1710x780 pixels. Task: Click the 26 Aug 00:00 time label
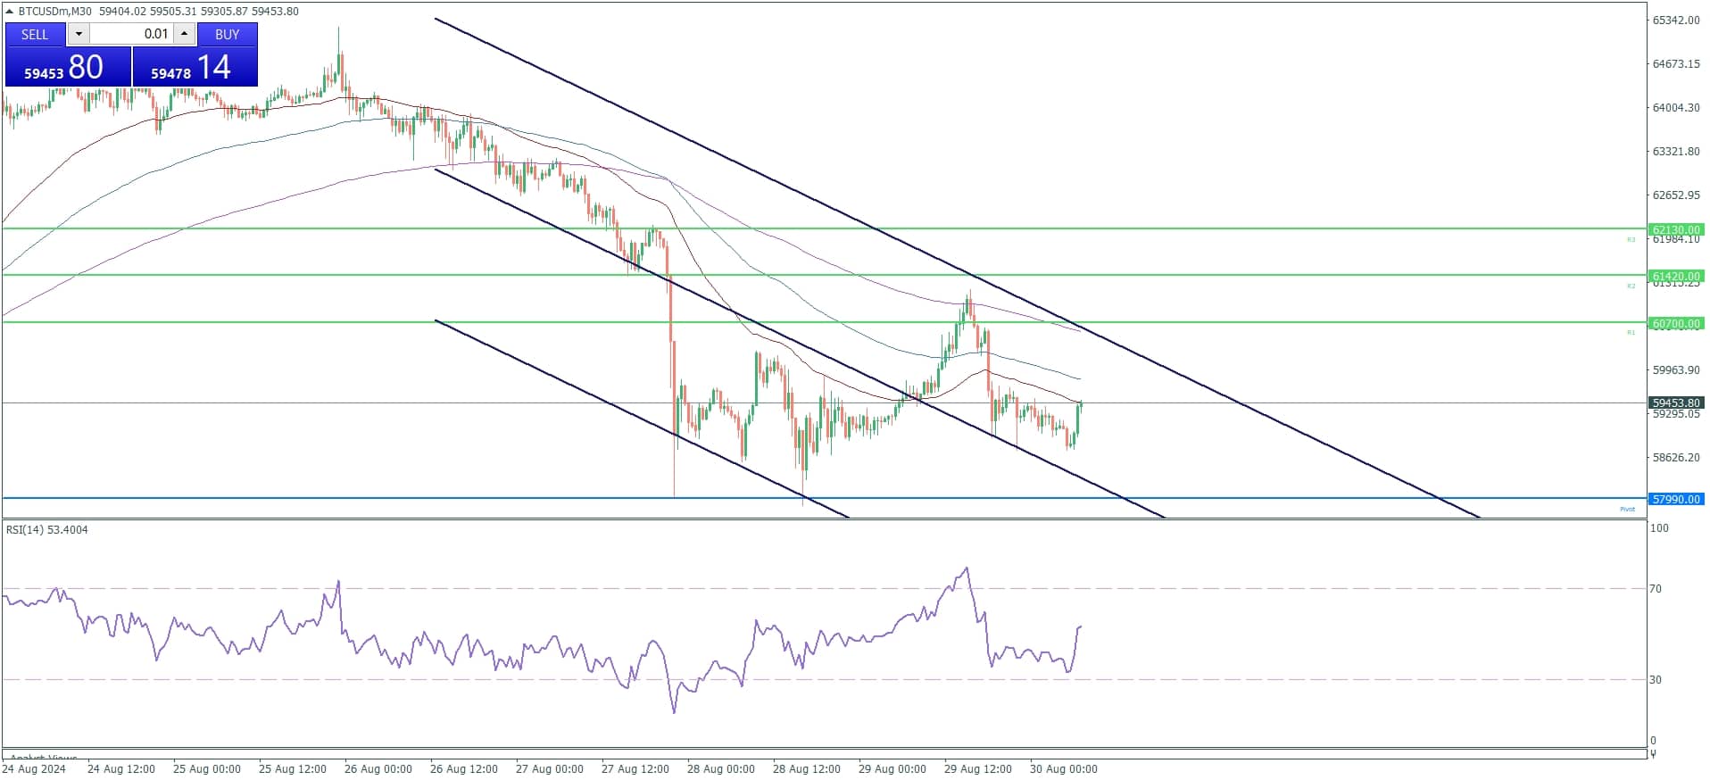click(x=378, y=768)
